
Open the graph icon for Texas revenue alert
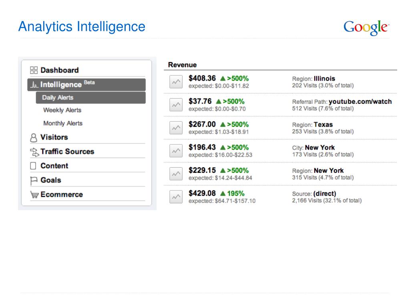176,128
